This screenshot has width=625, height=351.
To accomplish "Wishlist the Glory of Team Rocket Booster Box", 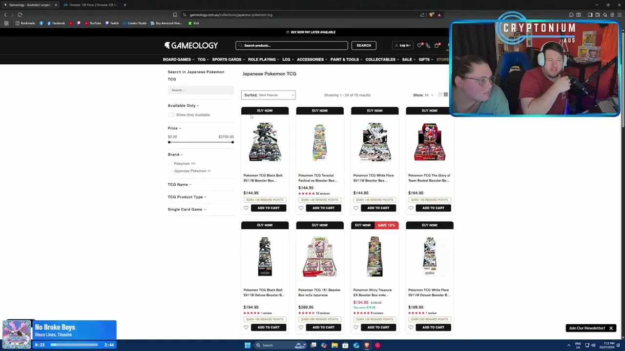I will pos(411,208).
